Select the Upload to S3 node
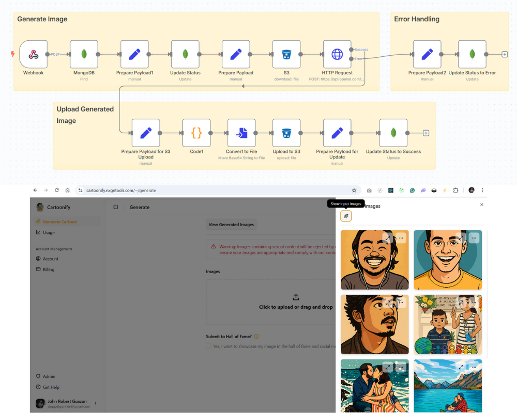517x413 pixels. [286, 133]
